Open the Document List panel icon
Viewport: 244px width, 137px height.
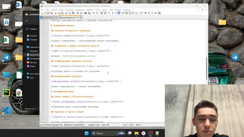tap(130, 13)
